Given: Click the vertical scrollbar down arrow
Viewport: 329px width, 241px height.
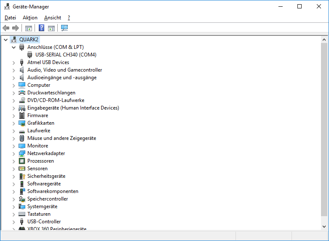Looking at the screenshot, I should tap(324, 227).
